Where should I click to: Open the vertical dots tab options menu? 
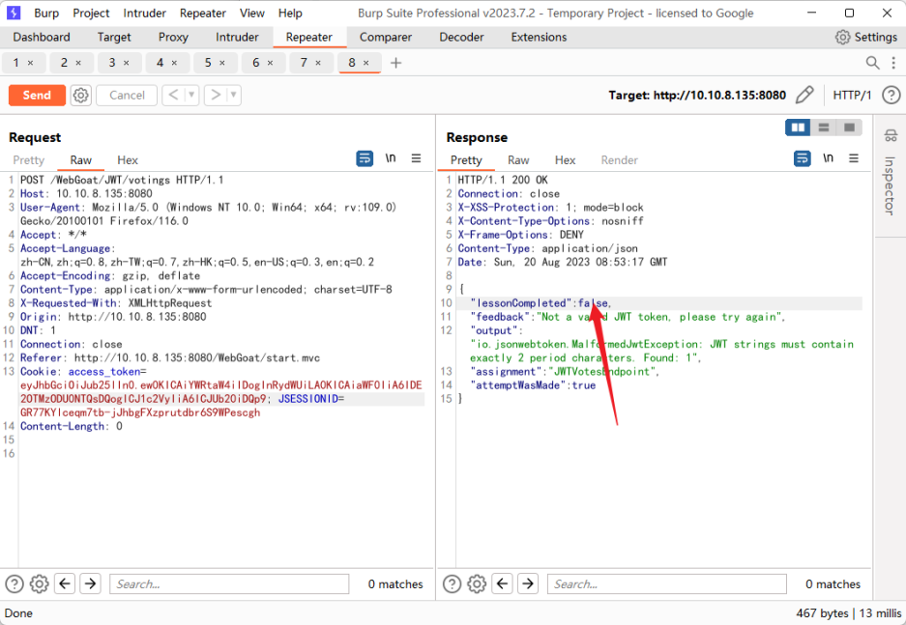coord(893,63)
